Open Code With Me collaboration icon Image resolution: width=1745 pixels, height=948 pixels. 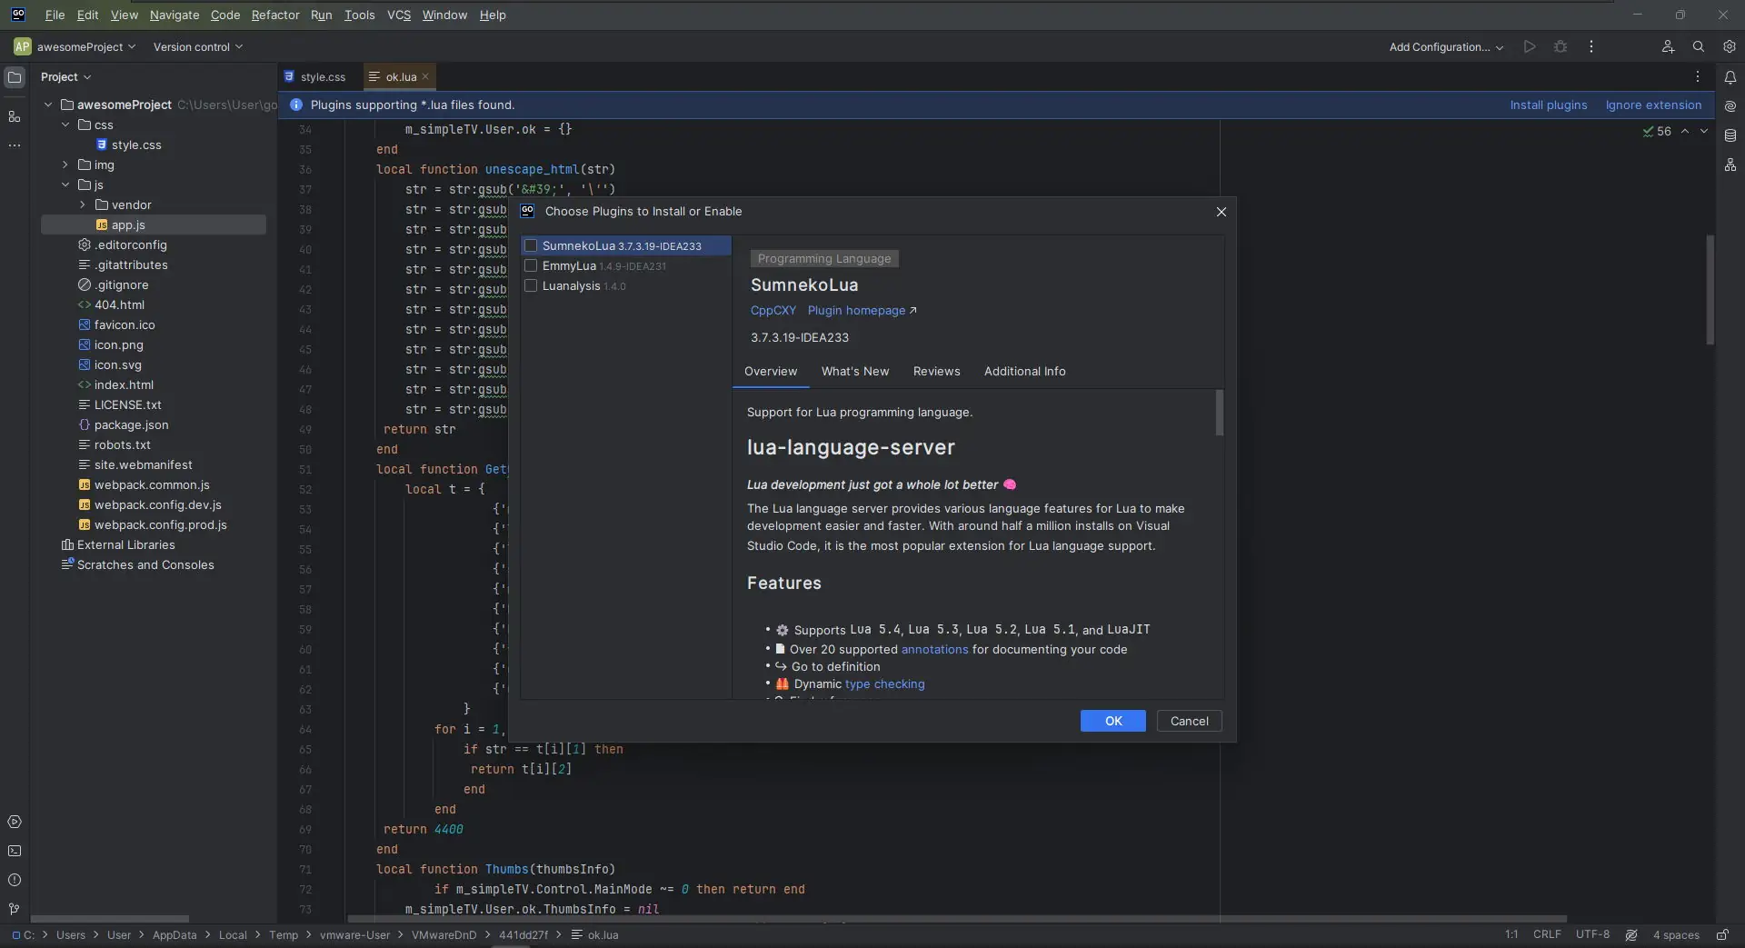pos(1668,46)
